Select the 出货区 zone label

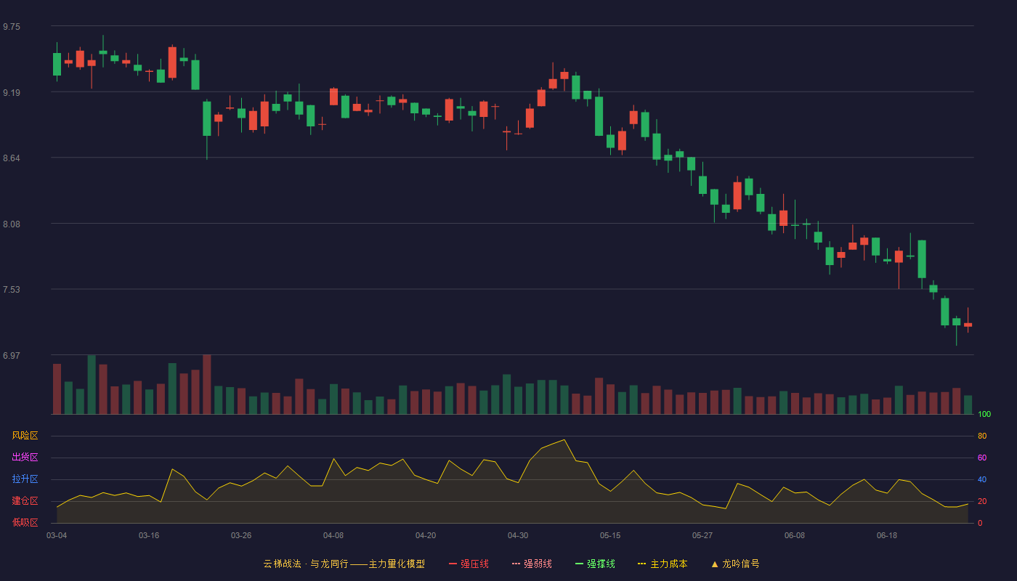(25, 458)
